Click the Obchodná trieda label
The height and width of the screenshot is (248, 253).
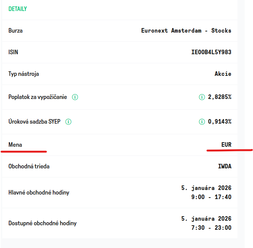click(29, 166)
